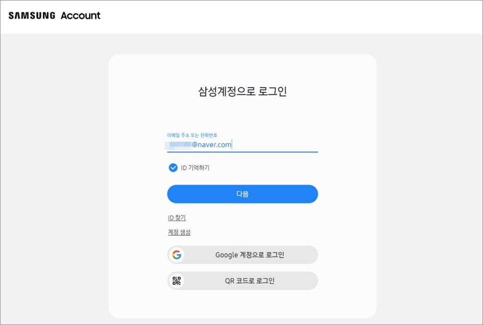The width and height of the screenshot is (483, 325).
Task: Click the blue 다음 button
Action: click(x=242, y=194)
